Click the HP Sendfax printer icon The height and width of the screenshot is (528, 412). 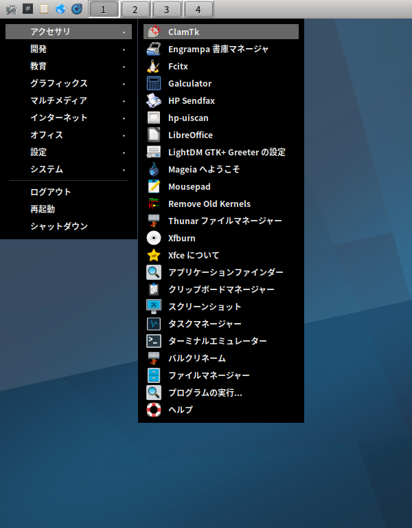pos(154,100)
